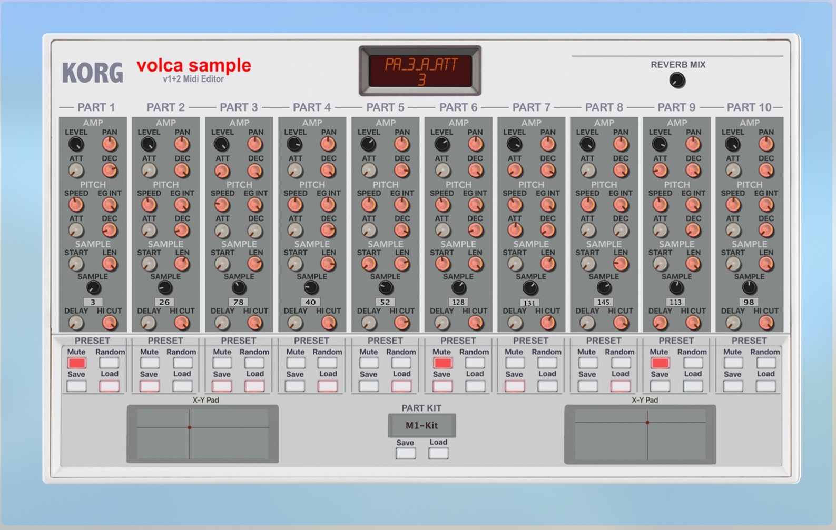Open the M1-Kit part kit selector
Screen dimensions: 836x530
(x=421, y=425)
